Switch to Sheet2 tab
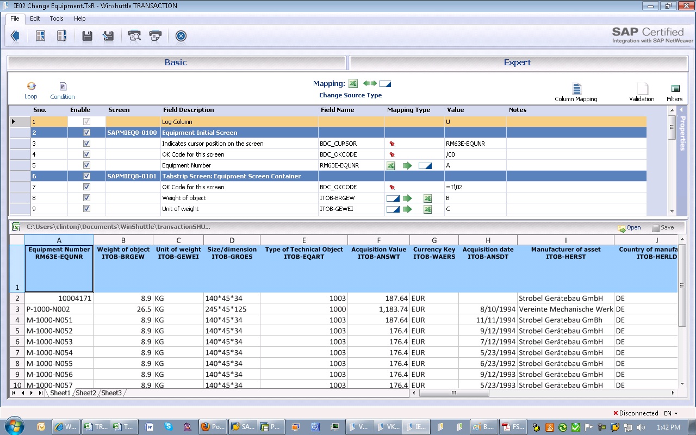Viewport: 696px width, 435px height. coord(86,393)
